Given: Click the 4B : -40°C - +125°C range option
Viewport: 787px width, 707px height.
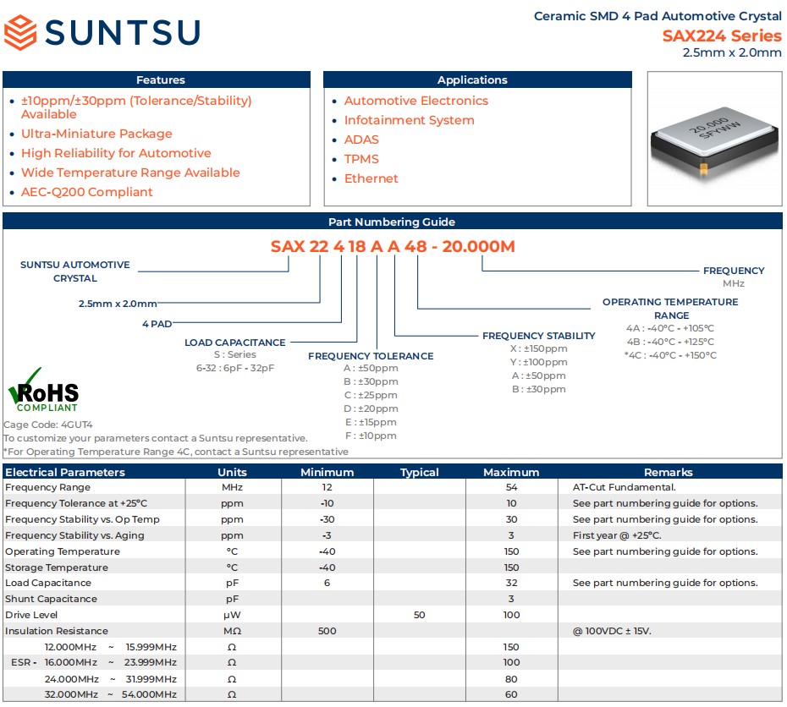Looking at the screenshot, I should click(x=670, y=342).
